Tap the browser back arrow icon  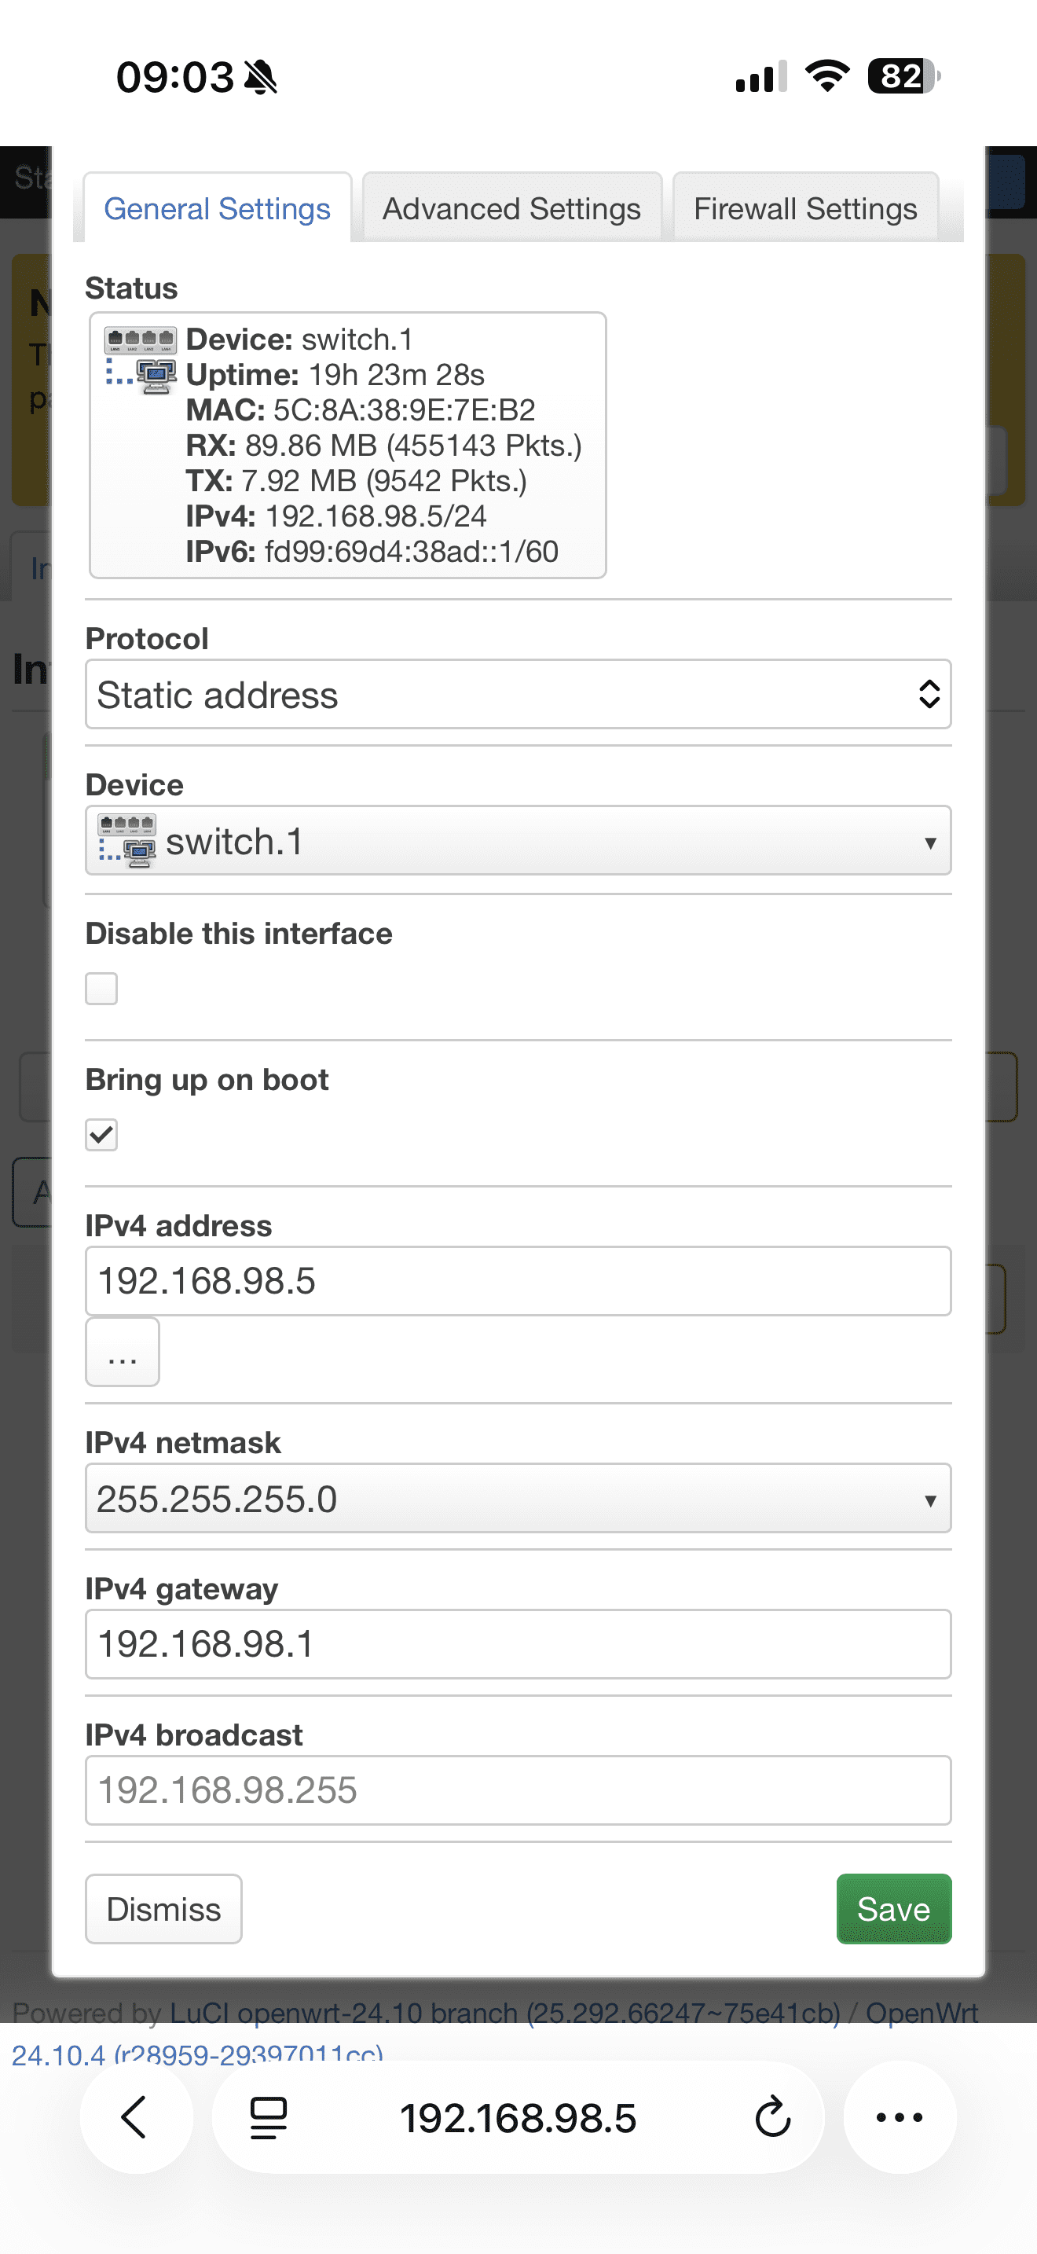pos(134,2117)
